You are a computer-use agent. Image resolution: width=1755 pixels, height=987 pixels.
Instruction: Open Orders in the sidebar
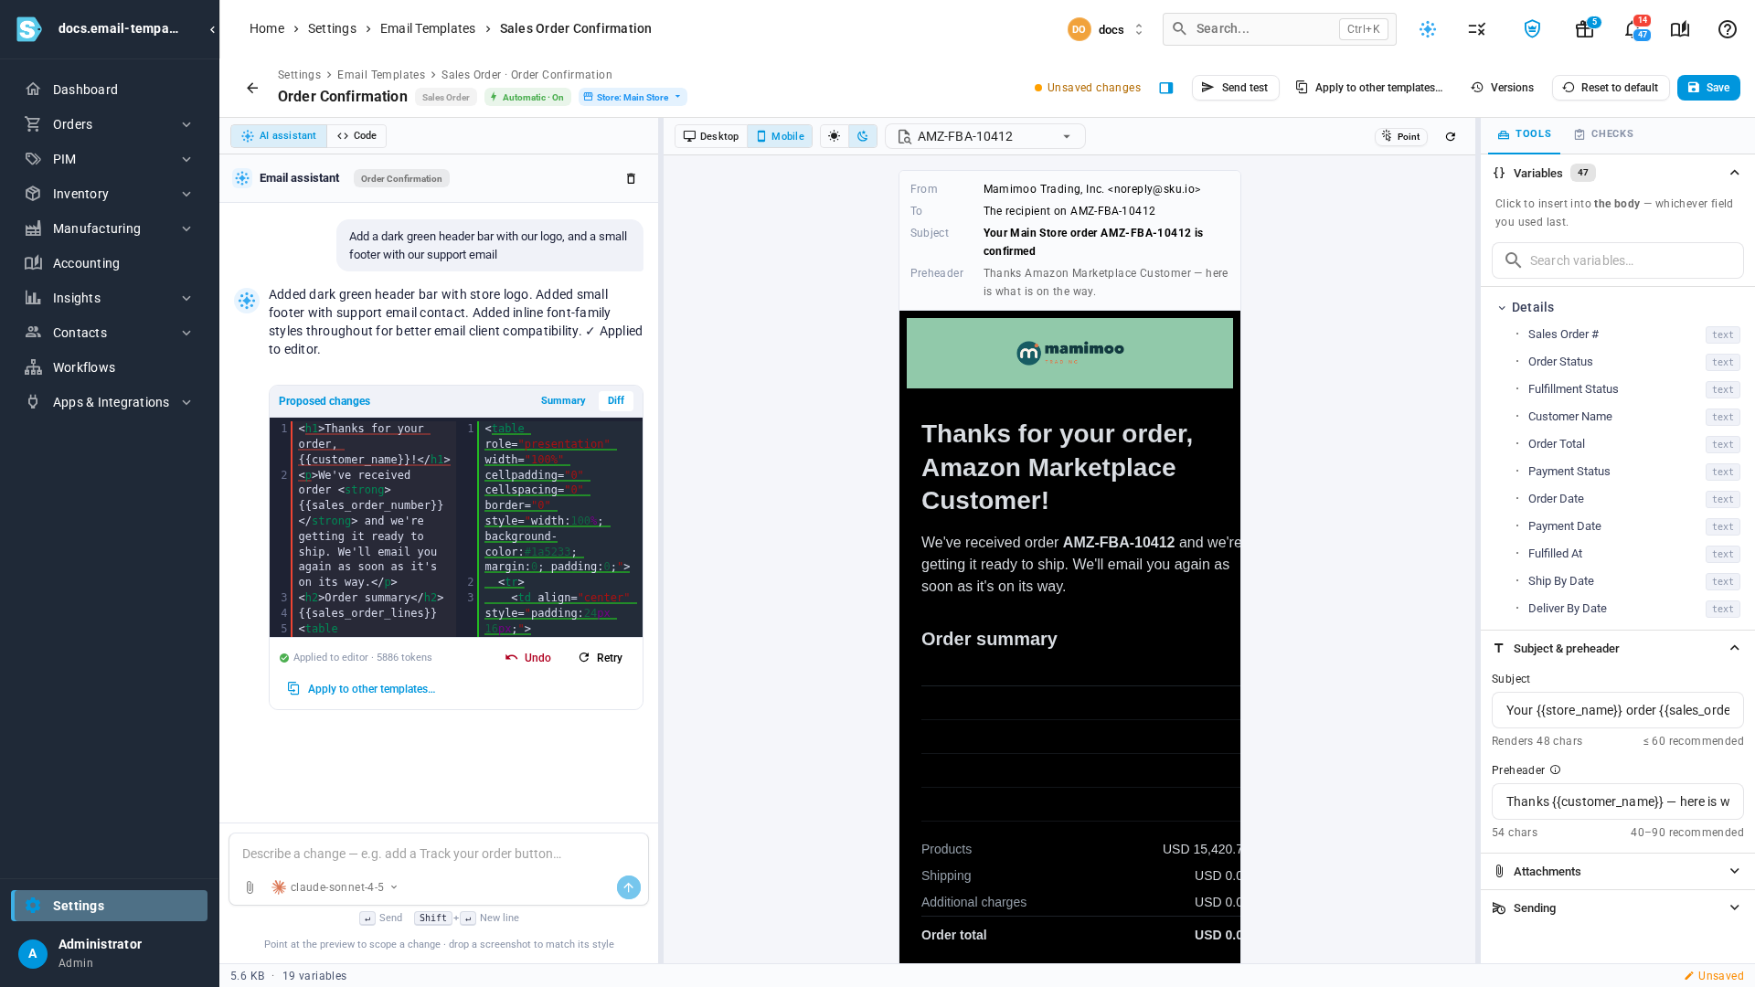[110, 124]
